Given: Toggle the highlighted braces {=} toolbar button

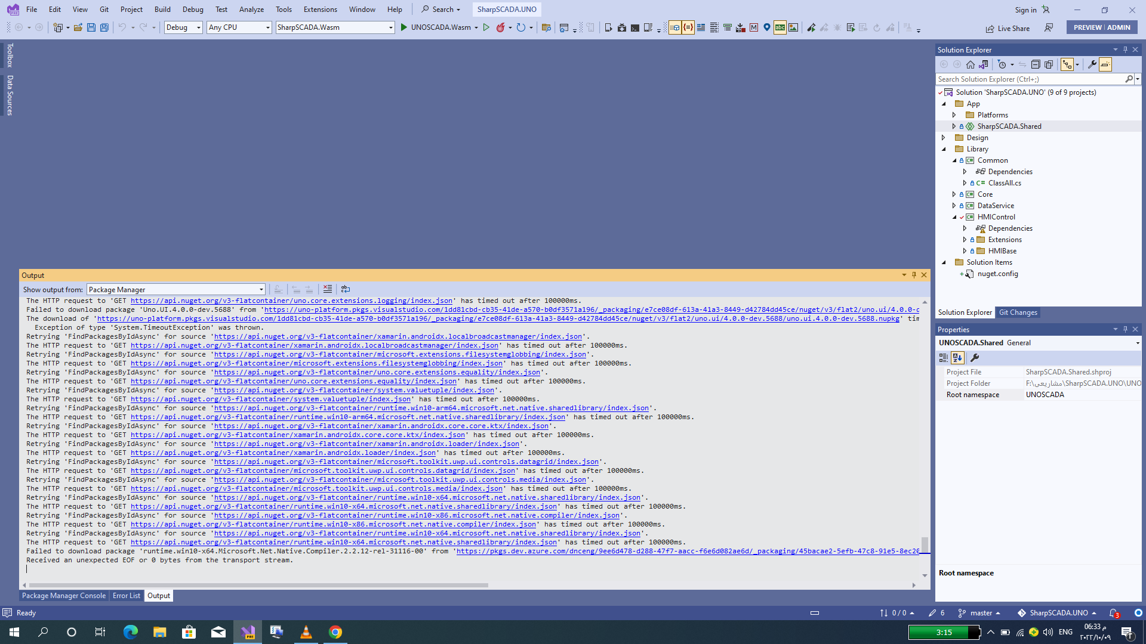Looking at the screenshot, I should [688, 27].
